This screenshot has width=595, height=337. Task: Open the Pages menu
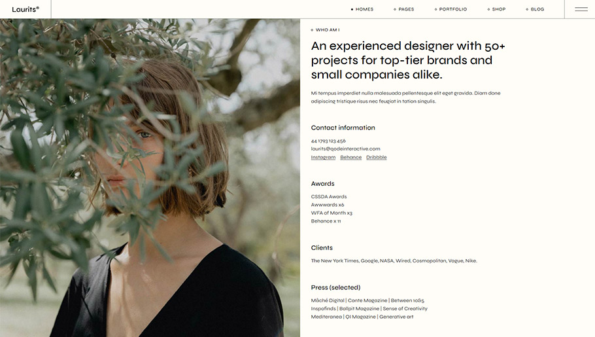pyautogui.click(x=406, y=9)
